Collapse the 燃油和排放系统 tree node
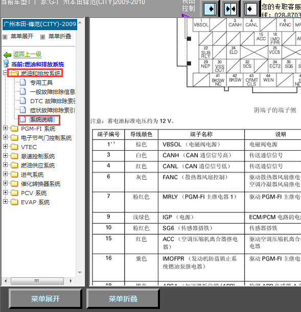Image resolution: width=301 pixels, height=312 pixels. pyautogui.click(x=6, y=73)
